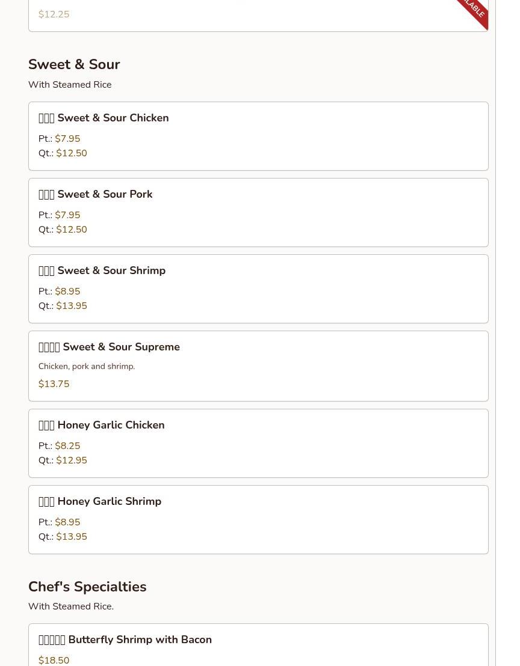Image resolution: width=520 pixels, height=666 pixels.
Task: Click the Sweet & Sour Supreme $13.75 price
Action: 54,384
